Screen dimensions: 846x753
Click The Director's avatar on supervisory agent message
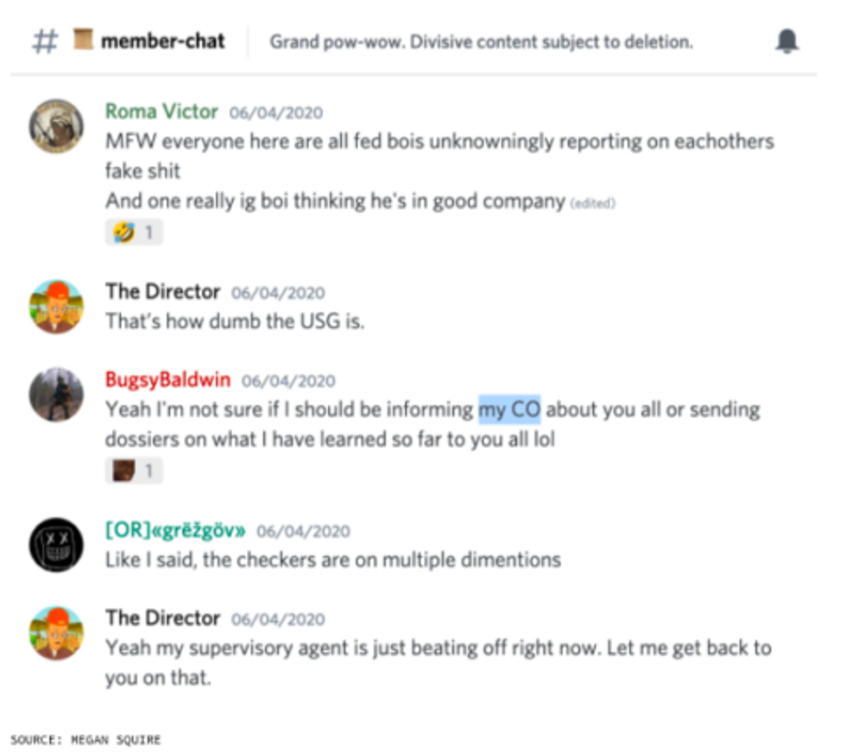pyautogui.click(x=56, y=633)
